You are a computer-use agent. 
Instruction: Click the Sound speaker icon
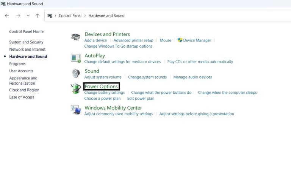76,73
